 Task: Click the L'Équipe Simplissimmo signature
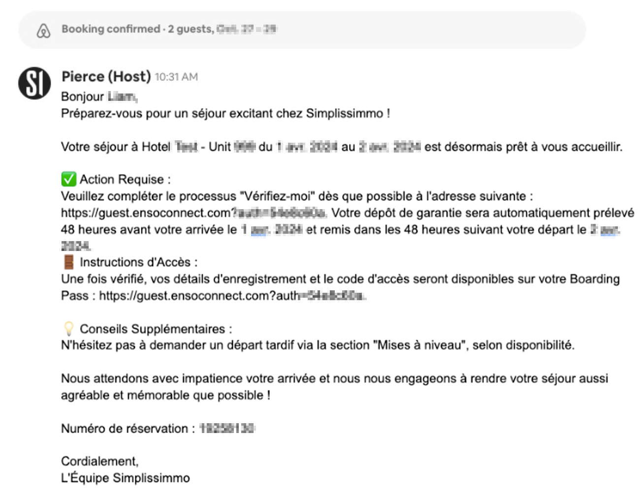pos(126,478)
